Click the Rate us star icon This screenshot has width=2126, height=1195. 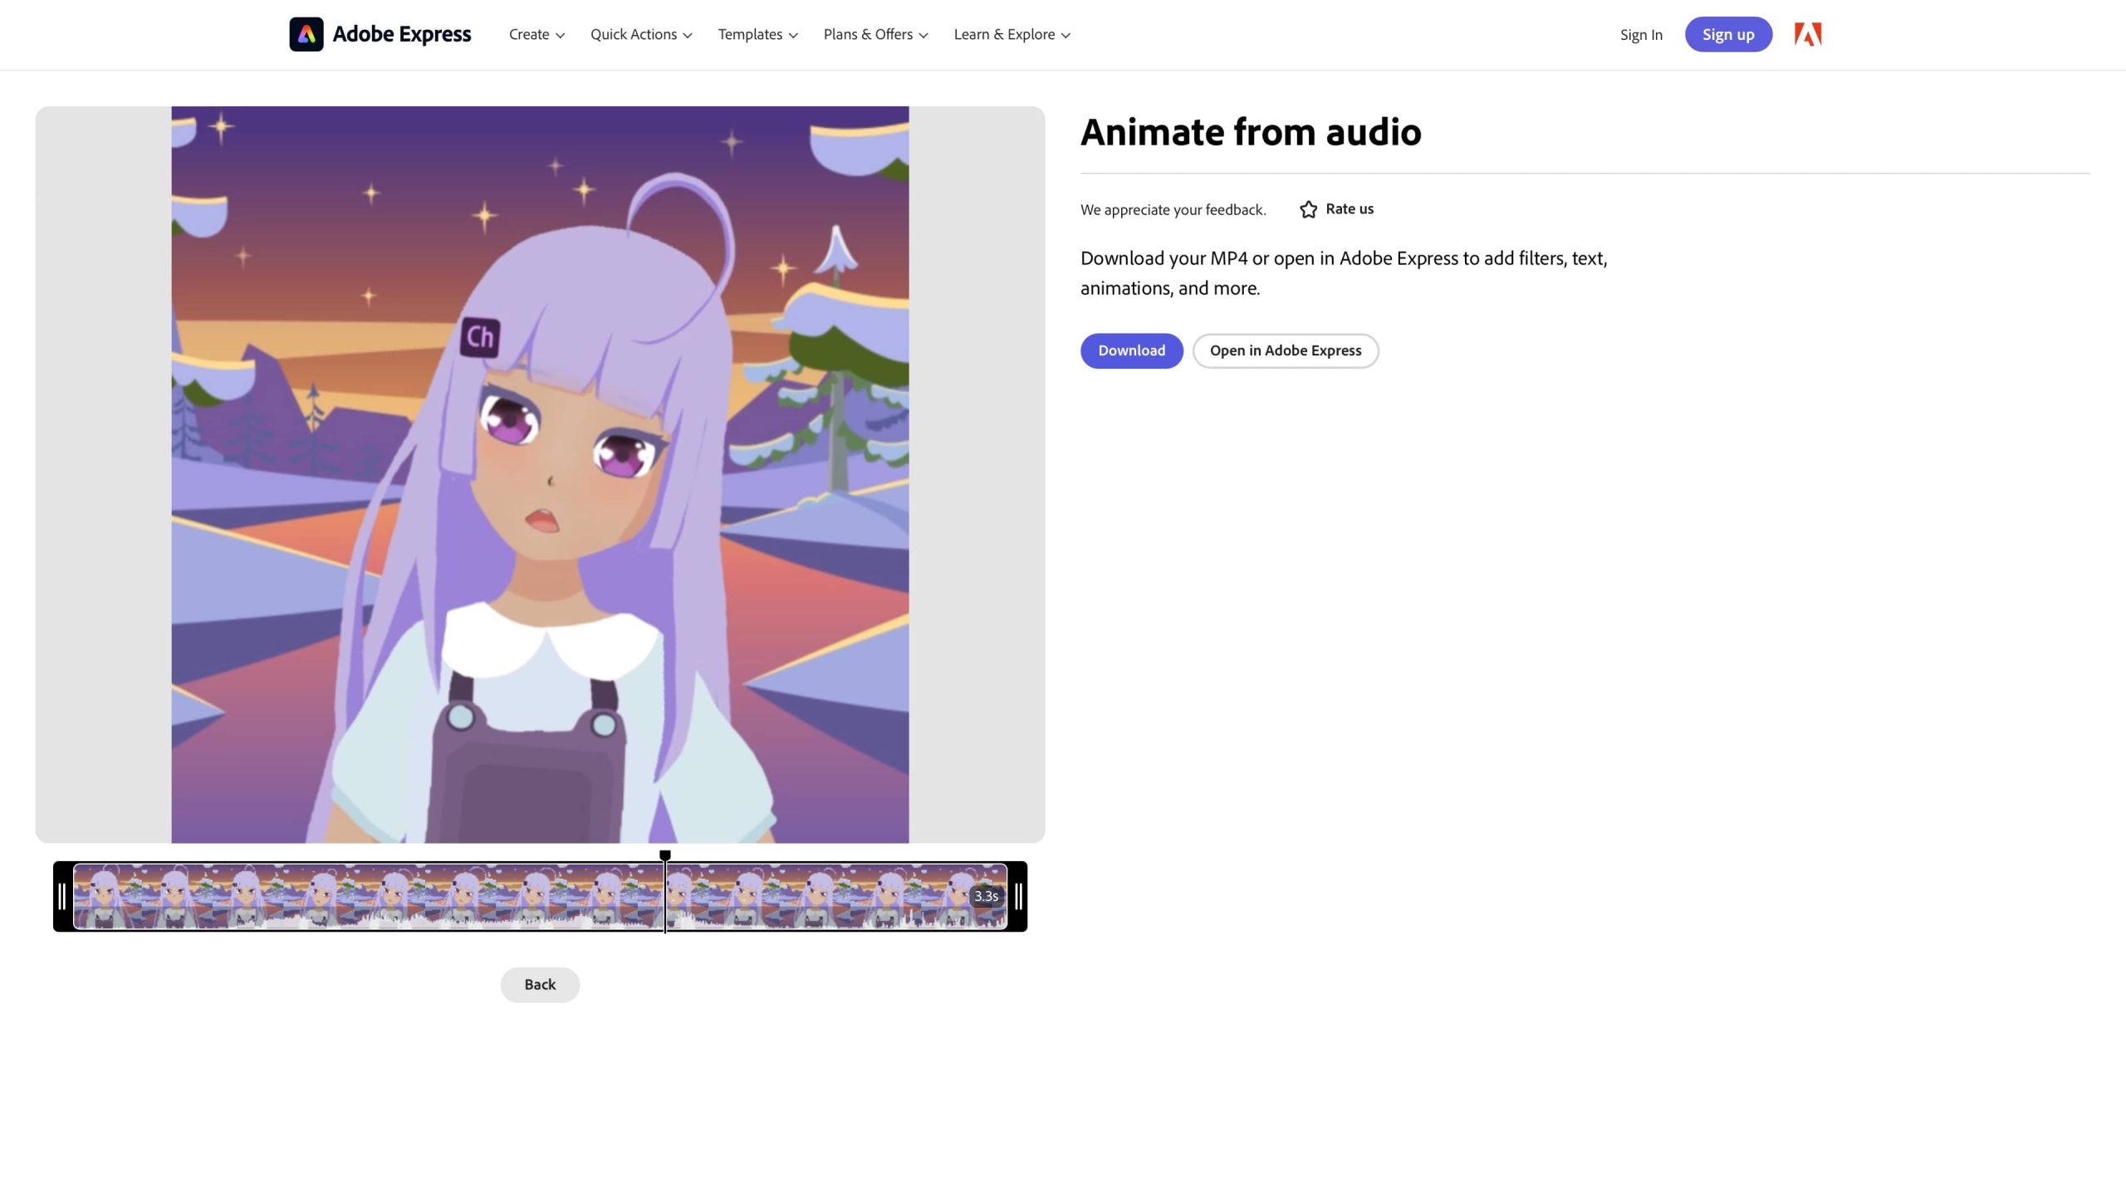click(x=1308, y=209)
